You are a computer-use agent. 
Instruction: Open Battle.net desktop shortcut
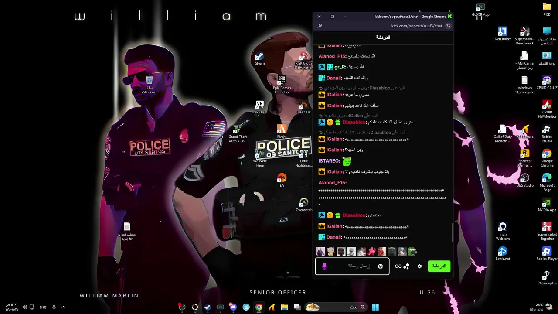coord(503,254)
